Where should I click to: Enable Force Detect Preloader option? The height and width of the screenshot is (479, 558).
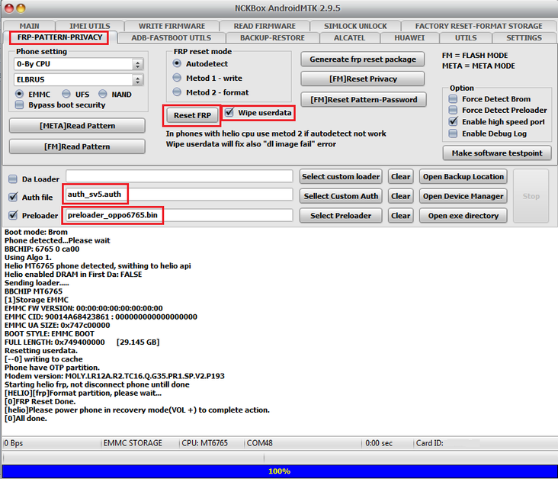point(453,110)
